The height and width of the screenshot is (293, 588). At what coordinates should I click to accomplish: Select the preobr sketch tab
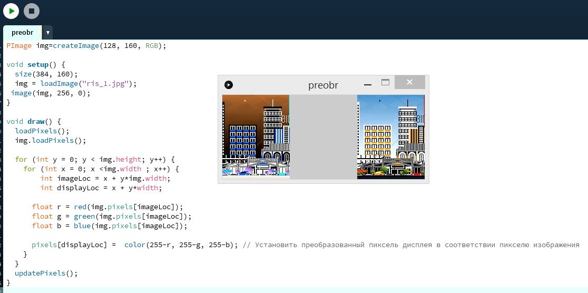(23, 33)
